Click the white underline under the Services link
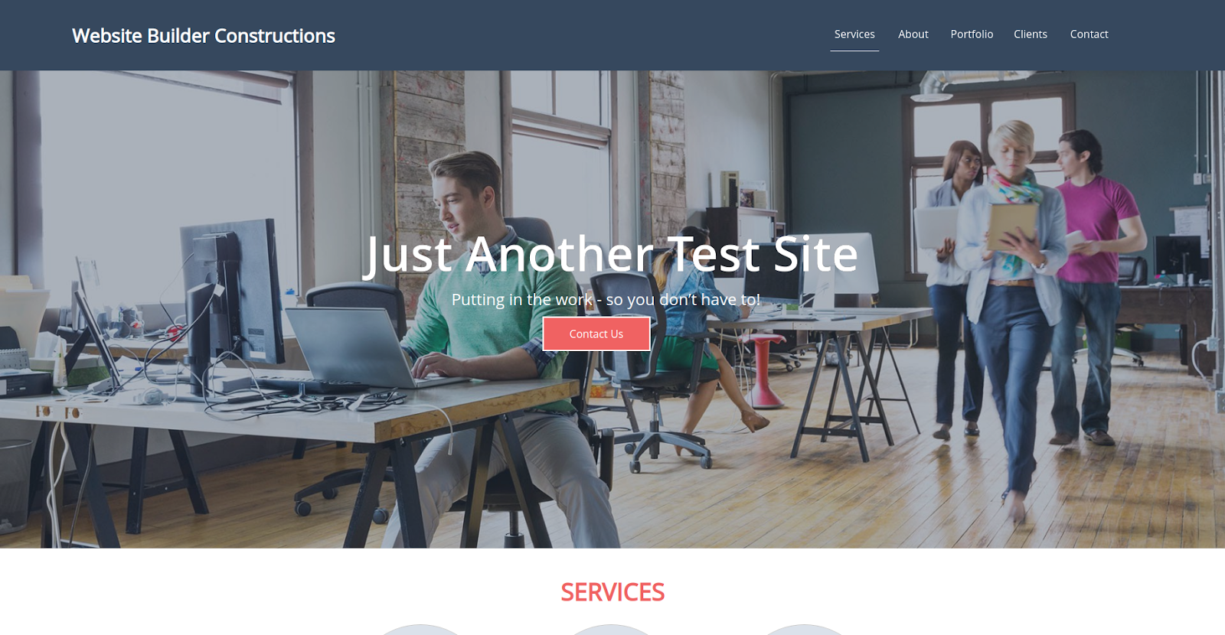This screenshot has width=1225, height=635. [x=854, y=50]
